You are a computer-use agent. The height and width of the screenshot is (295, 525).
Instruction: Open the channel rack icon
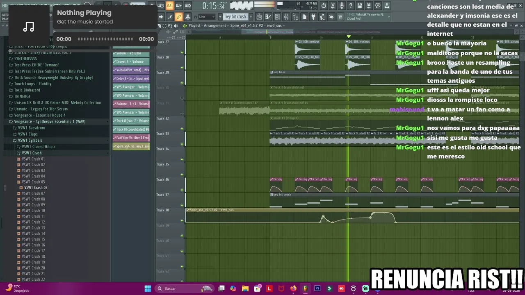coord(277,17)
